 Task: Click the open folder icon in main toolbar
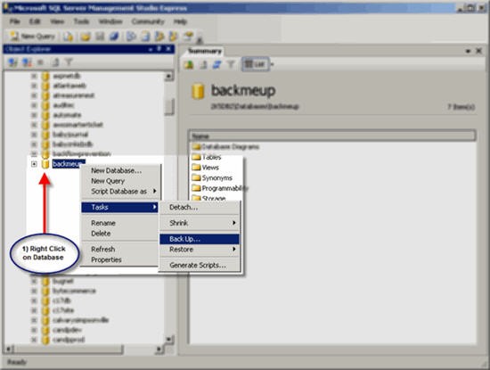click(x=86, y=37)
